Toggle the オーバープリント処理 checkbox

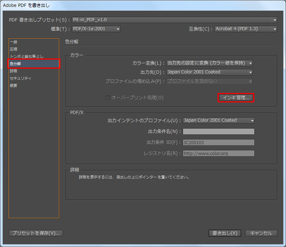107,98
